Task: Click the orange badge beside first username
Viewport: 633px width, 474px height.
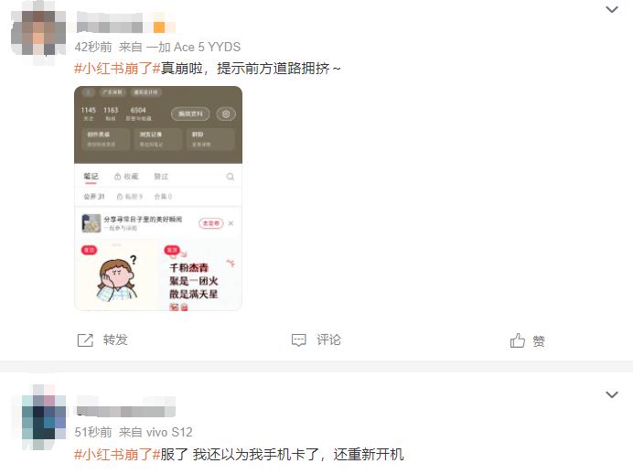Action: pos(159,27)
